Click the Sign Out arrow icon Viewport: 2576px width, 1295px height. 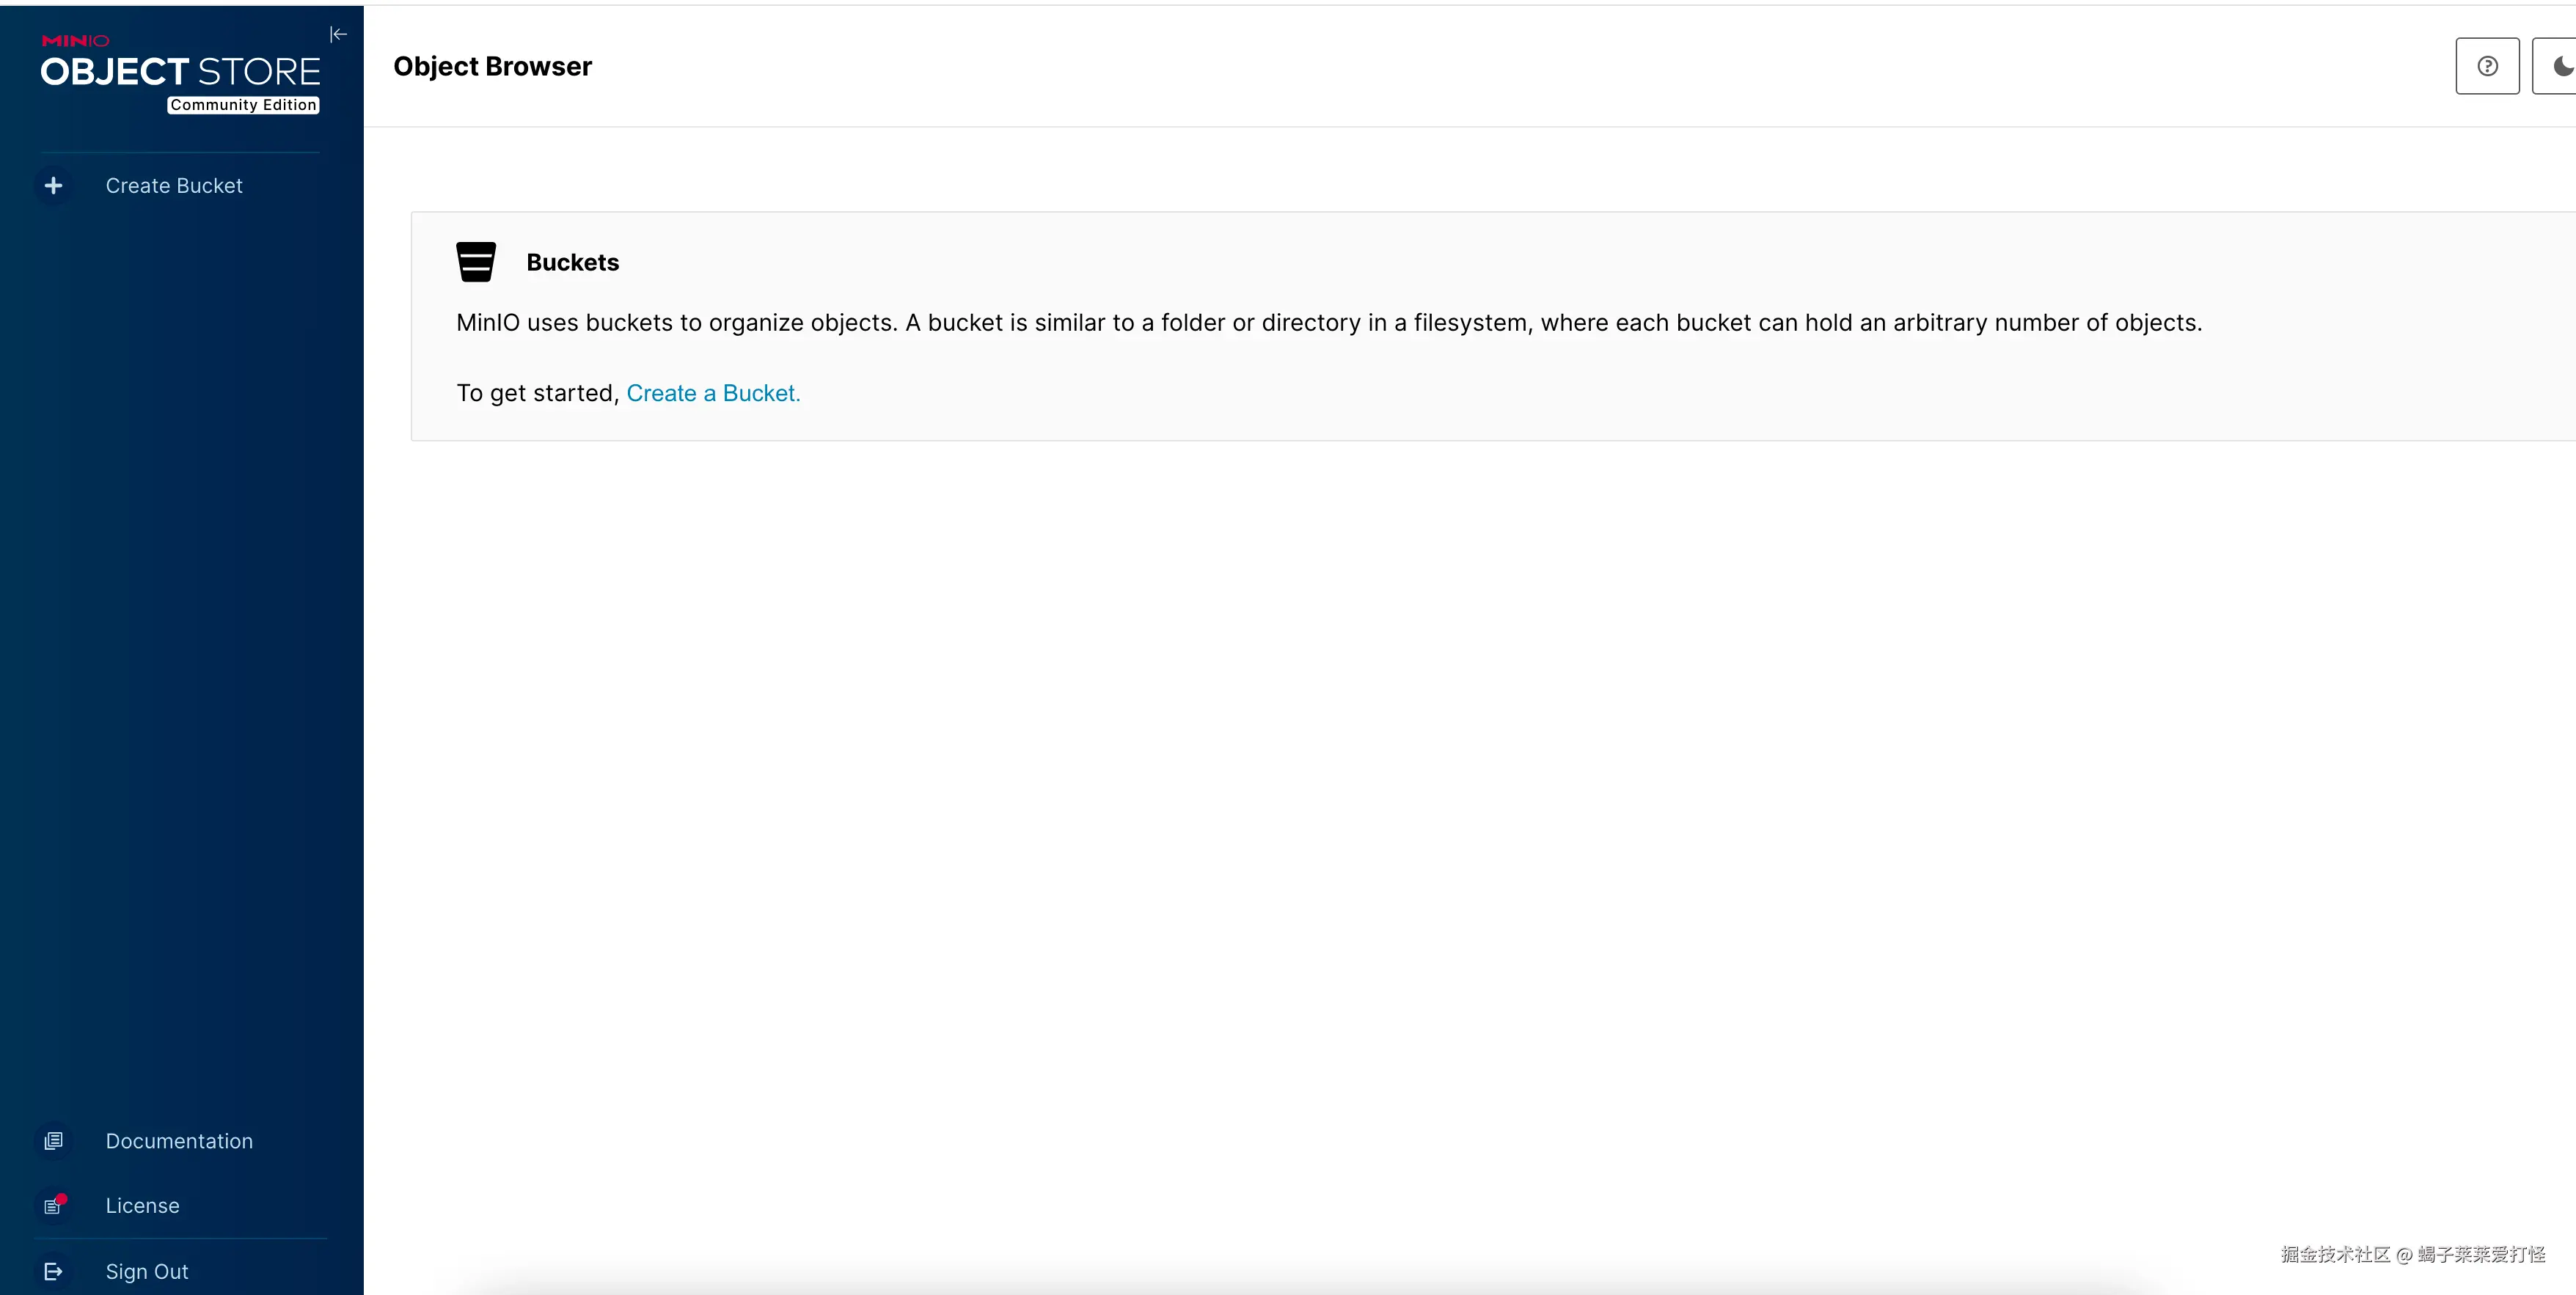tap(54, 1271)
